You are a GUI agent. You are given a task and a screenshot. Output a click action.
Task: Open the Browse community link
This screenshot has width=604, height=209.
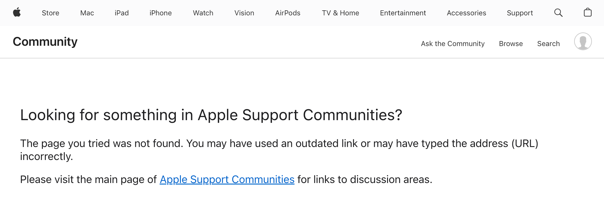pos(511,44)
